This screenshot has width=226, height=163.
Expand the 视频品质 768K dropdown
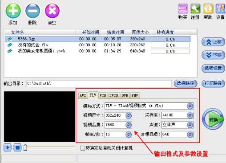(129, 125)
